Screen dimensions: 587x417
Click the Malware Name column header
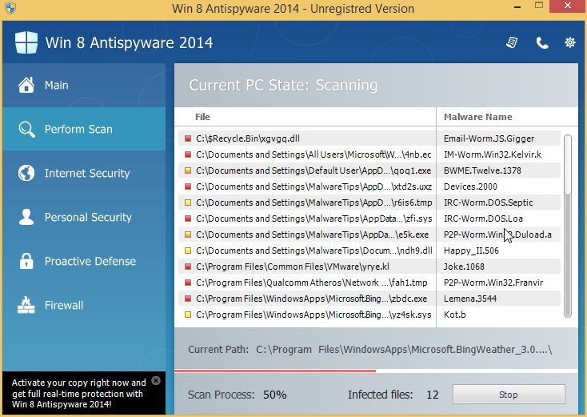tap(477, 117)
